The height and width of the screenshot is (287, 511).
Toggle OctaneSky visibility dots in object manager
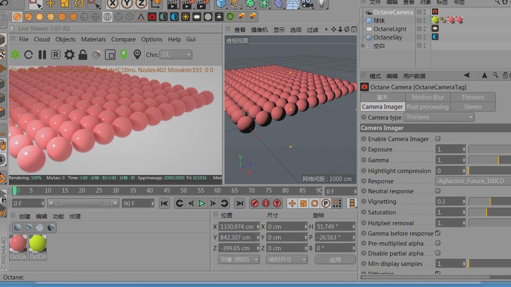[x=424, y=37]
